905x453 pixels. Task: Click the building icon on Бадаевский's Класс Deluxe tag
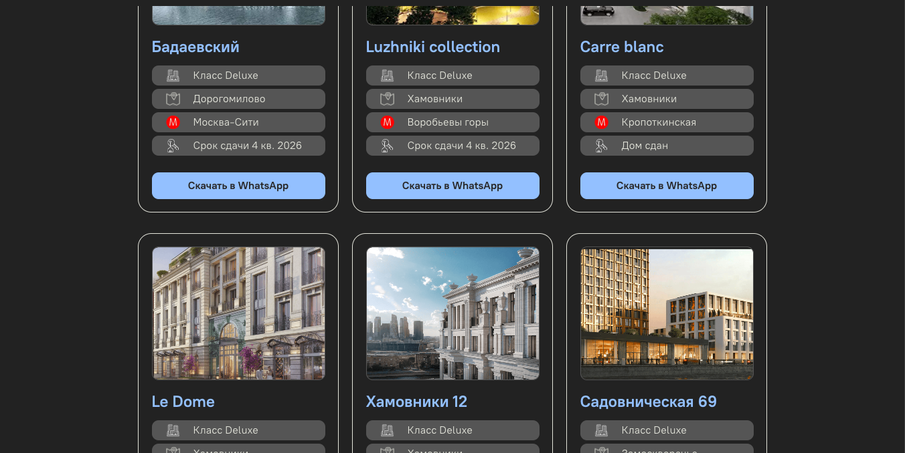pos(173,75)
